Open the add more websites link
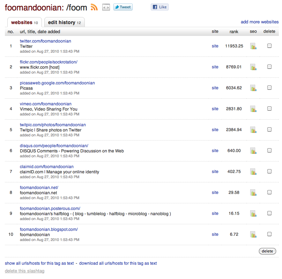Image resolution: width=282 pixels, height=279 pixels. [x=260, y=22]
